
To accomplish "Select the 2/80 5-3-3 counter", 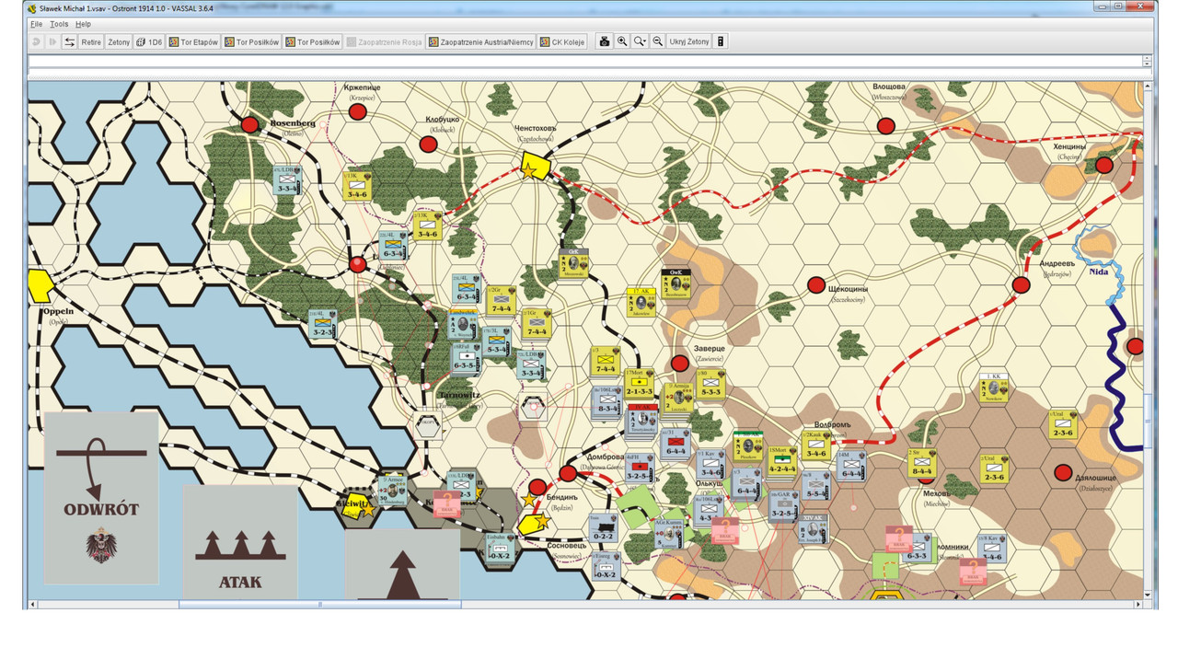I will (710, 384).
